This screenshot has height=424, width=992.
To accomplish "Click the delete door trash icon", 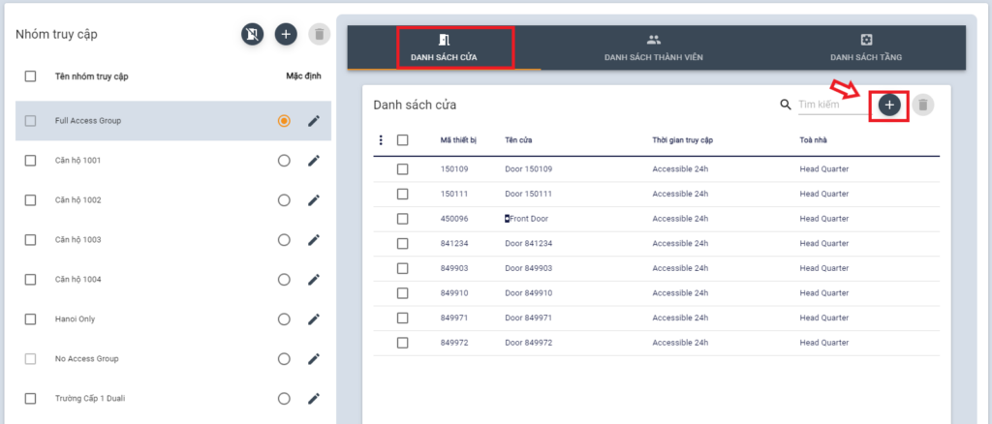I will (x=923, y=105).
